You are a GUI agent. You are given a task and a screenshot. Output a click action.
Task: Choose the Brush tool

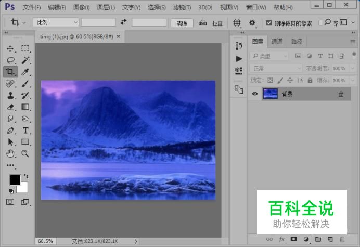(x=25, y=84)
